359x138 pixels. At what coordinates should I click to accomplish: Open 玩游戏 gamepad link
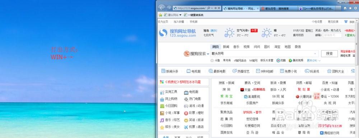tap(312, 71)
